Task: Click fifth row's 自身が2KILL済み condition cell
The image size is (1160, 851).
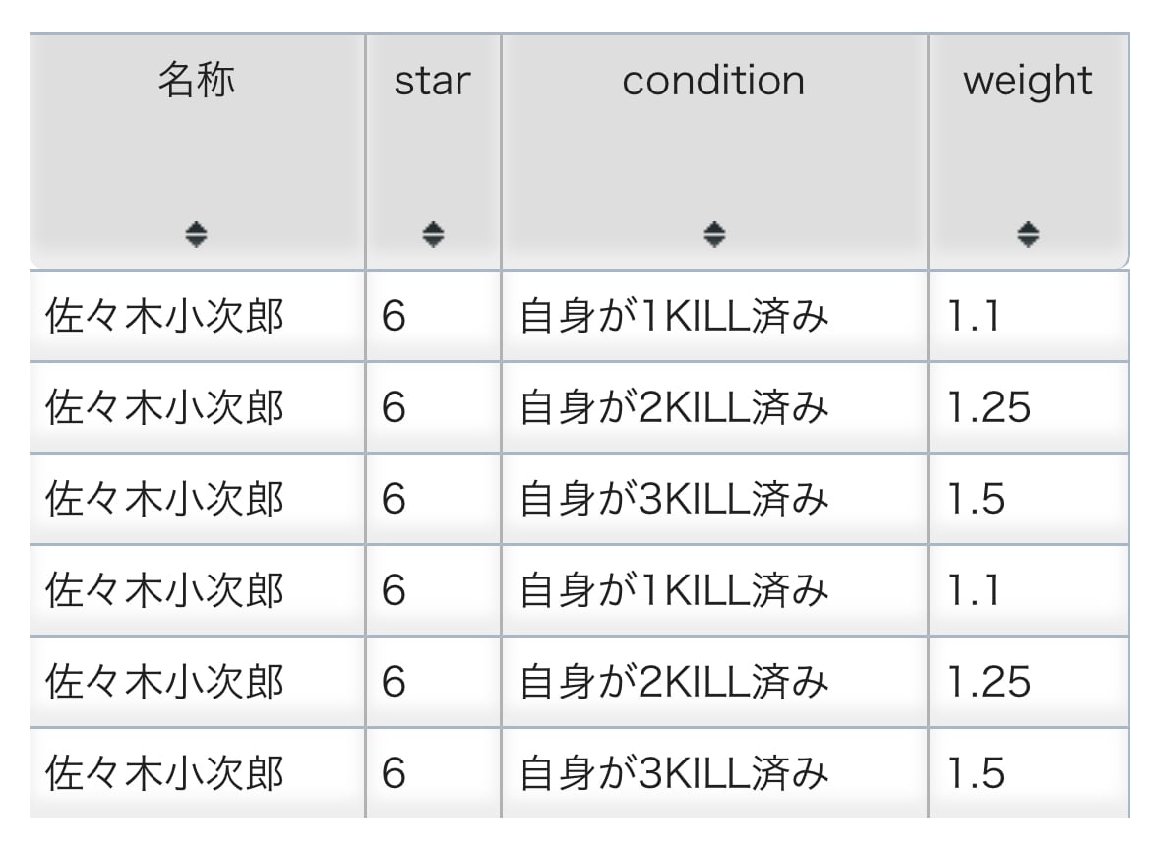Action: click(x=674, y=682)
